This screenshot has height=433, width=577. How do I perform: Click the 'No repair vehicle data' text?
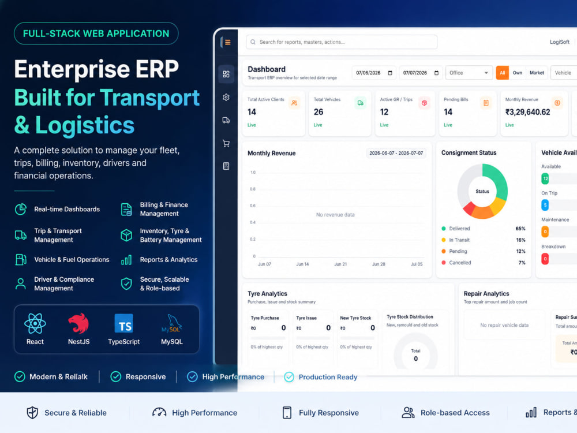click(504, 325)
